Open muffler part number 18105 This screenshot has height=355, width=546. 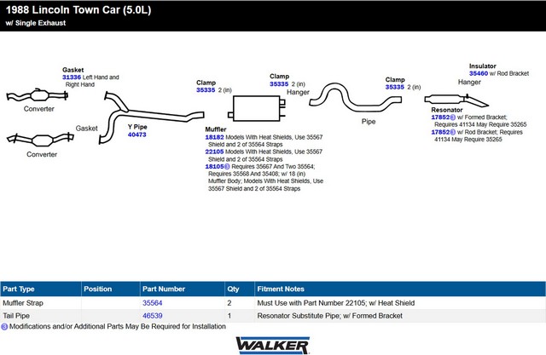point(214,166)
